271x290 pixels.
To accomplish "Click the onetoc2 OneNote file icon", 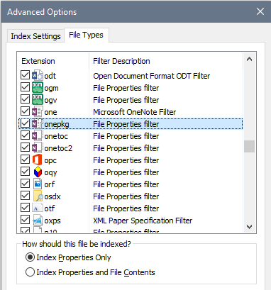I will [38, 148].
